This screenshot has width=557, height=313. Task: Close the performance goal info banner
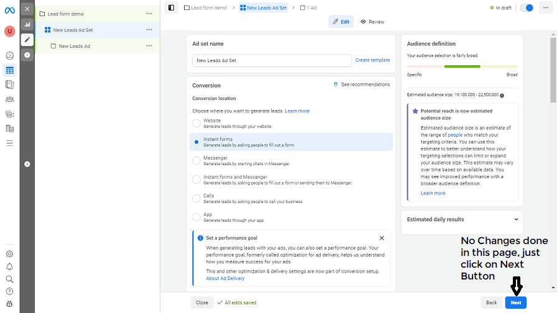pyautogui.click(x=382, y=238)
